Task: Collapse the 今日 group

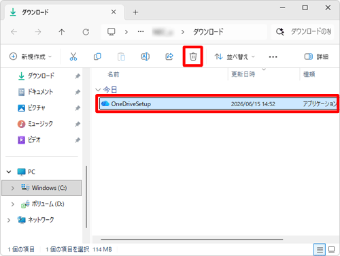Action: coord(98,90)
